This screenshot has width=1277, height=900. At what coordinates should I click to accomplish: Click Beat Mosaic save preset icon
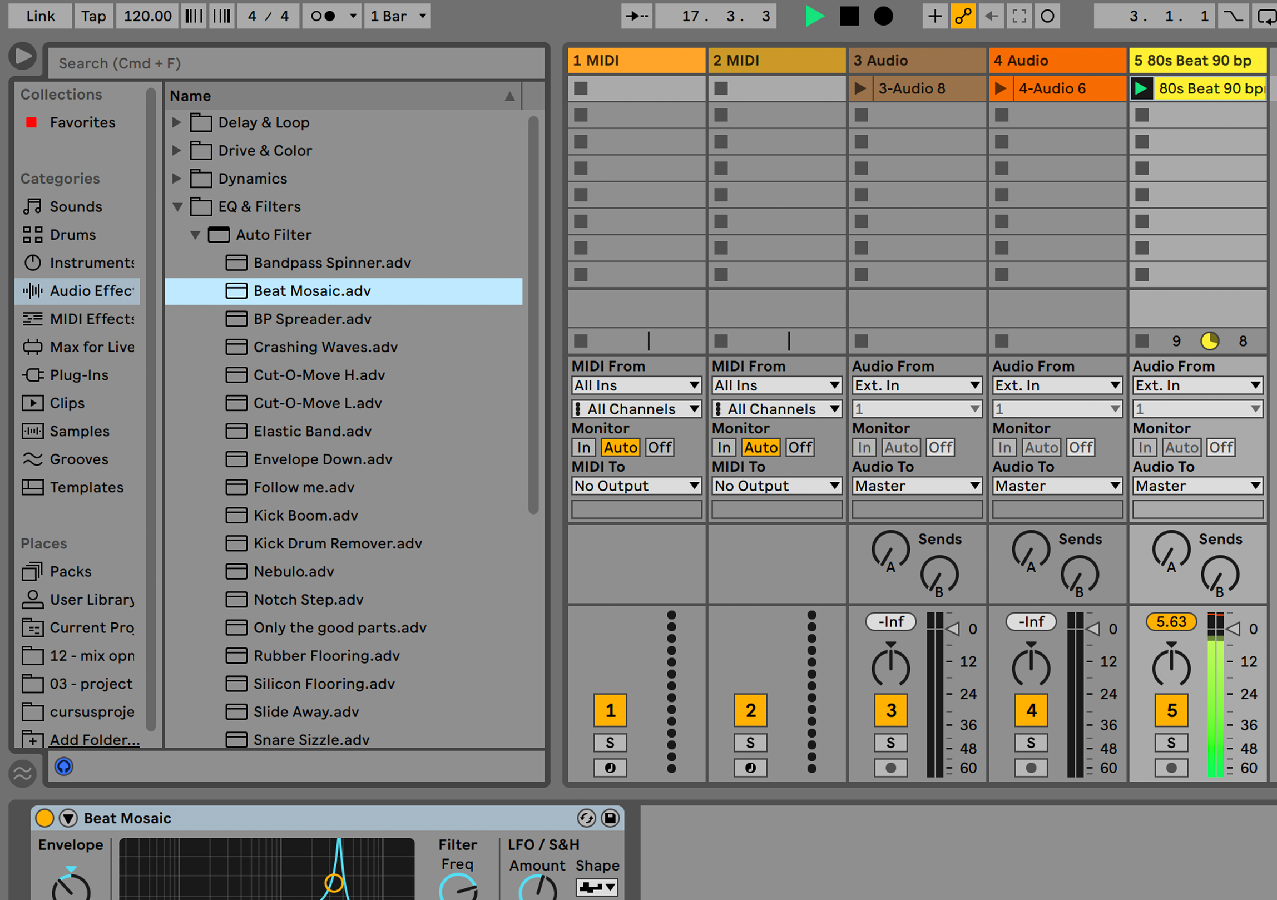610,818
